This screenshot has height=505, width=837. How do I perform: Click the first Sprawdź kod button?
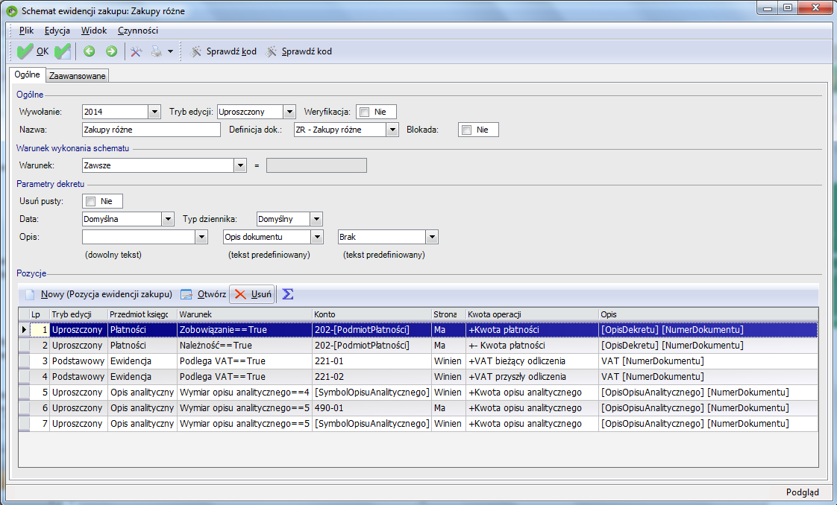click(223, 51)
